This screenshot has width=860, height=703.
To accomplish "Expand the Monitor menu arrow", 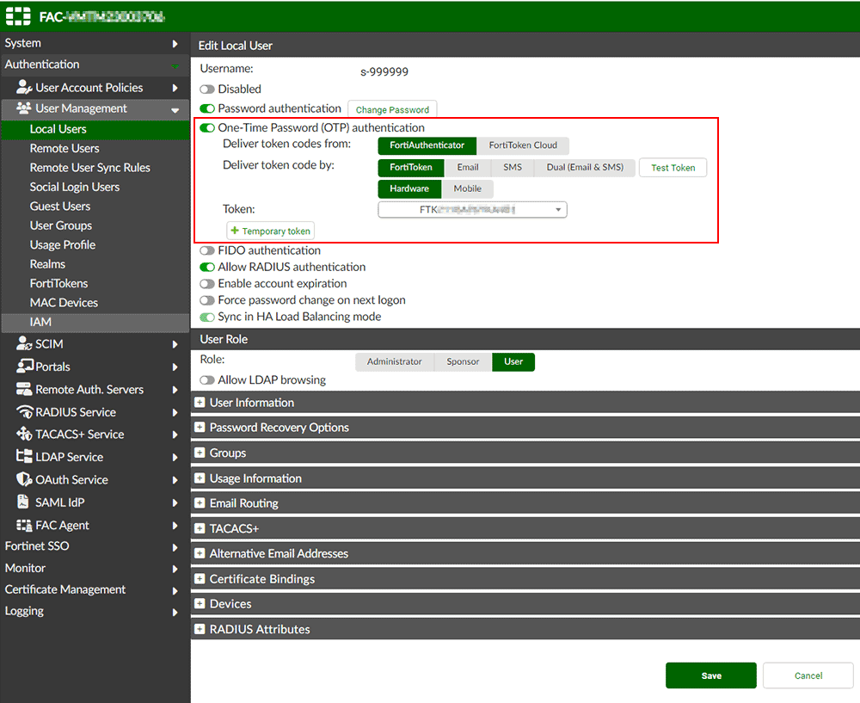I will click(175, 569).
